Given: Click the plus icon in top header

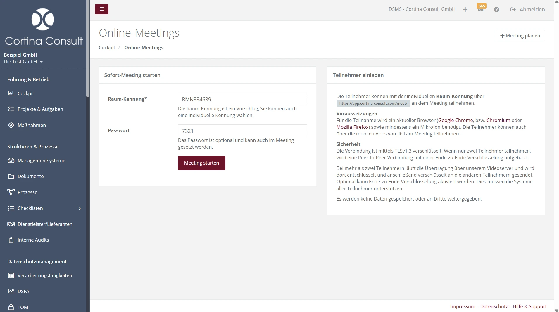Looking at the screenshot, I should pos(465,10).
